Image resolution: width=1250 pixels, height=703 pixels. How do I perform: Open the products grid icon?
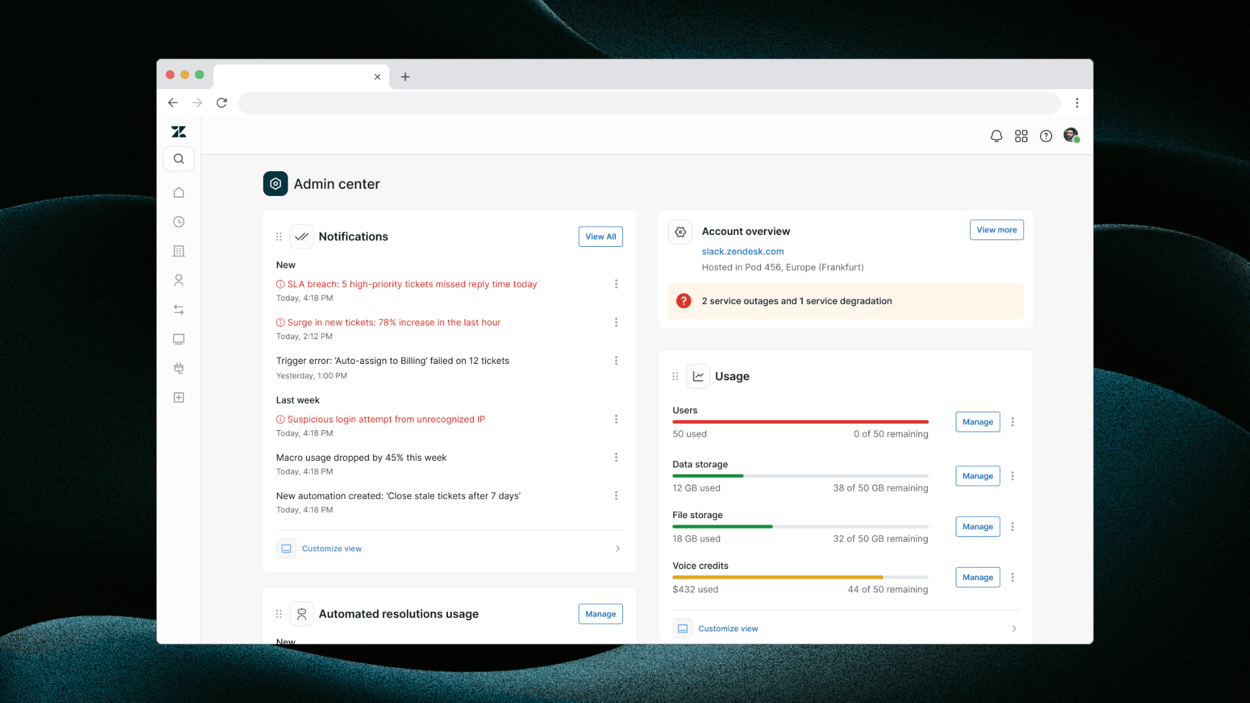pos(1021,136)
